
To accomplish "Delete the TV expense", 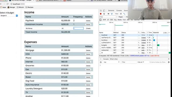I will (88, 92).
